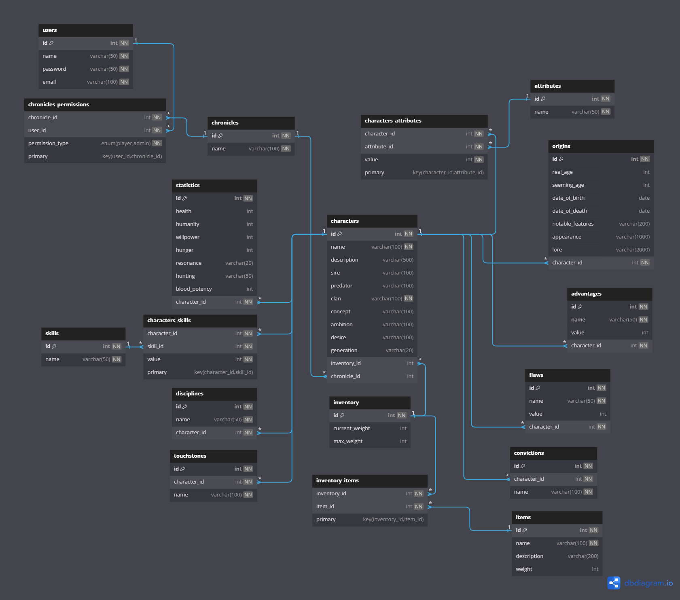Click the key icon in statistics id row
This screenshot has width=680, height=600.
pyautogui.click(x=185, y=199)
